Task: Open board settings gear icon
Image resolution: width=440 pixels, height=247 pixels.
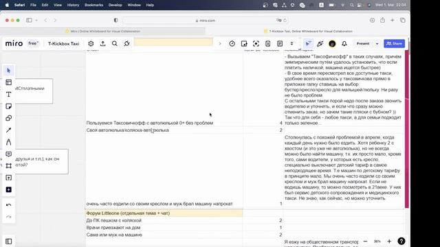Action: point(91,44)
